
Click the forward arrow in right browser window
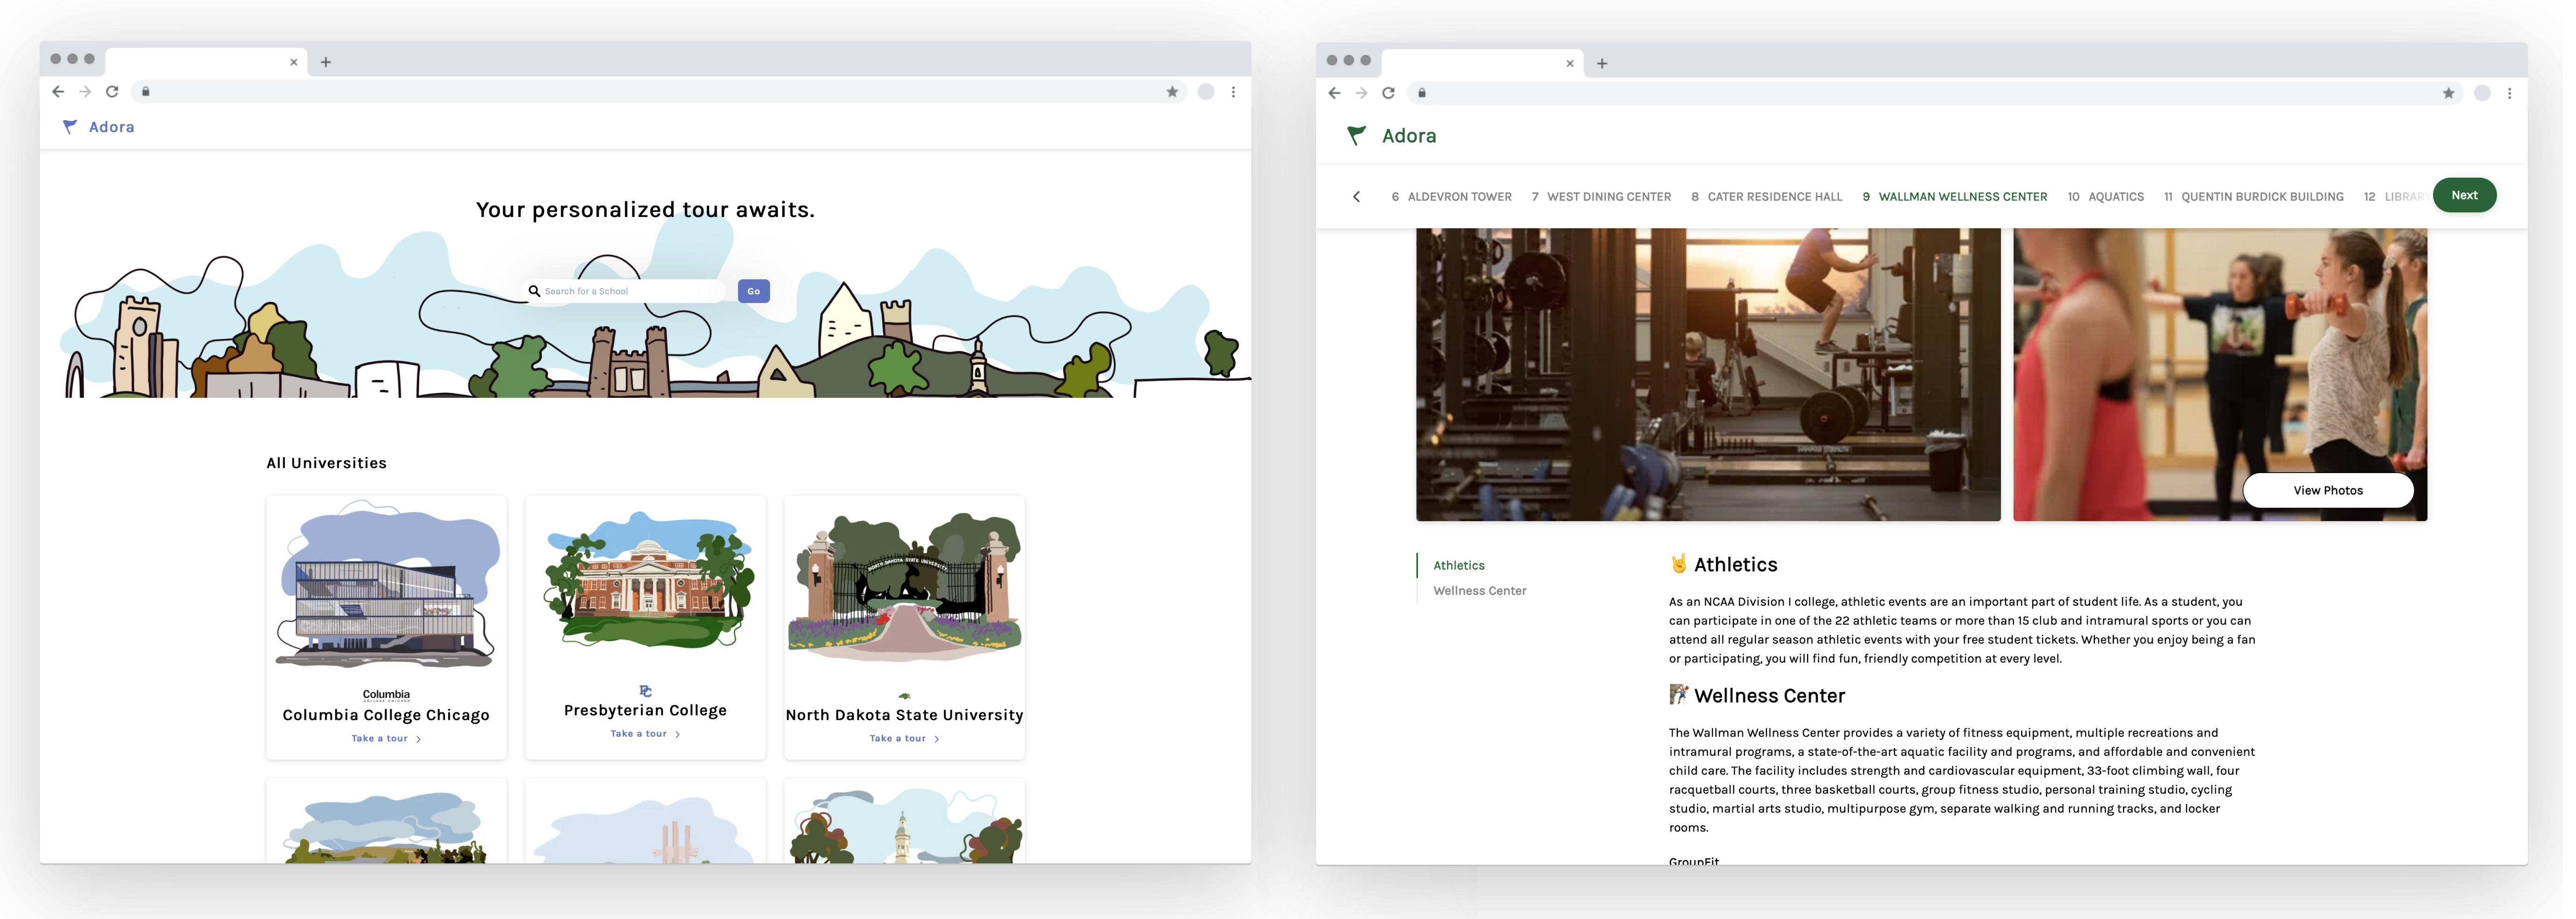coord(1361,93)
